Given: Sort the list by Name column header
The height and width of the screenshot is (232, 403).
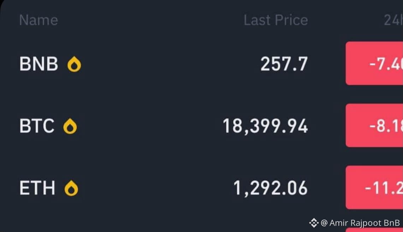Looking at the screenshot, I should tap(38, 20).
